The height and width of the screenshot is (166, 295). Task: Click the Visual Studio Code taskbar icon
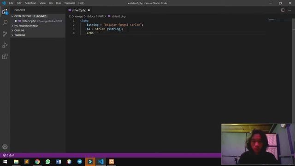[101, 162]
